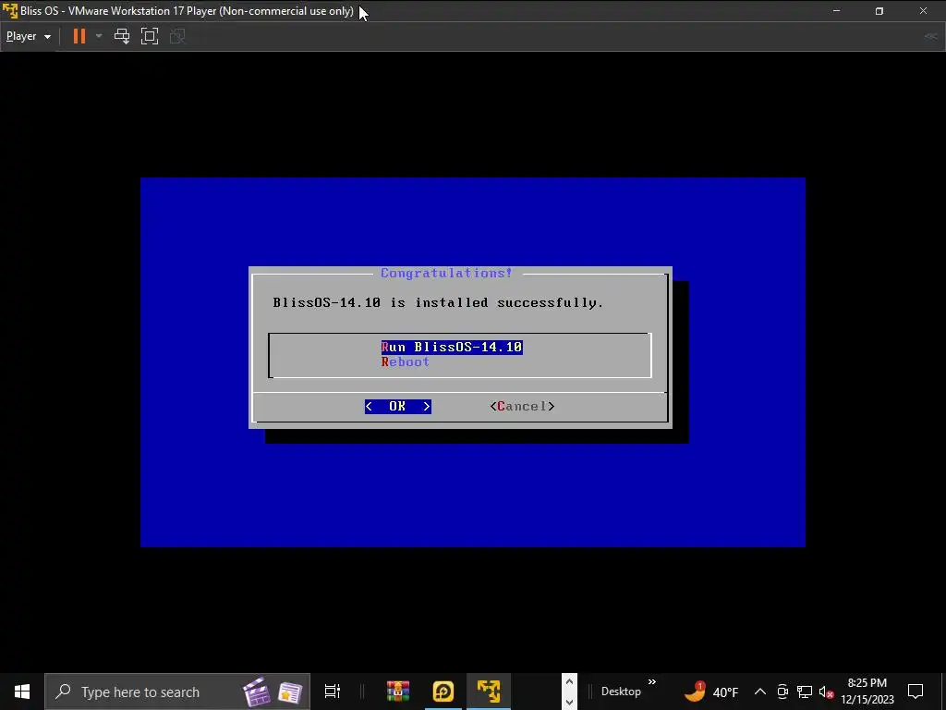Select Run BlissOS-14.10 option
This screenshot has width=946, height=710.
click(x=452, y=348)
